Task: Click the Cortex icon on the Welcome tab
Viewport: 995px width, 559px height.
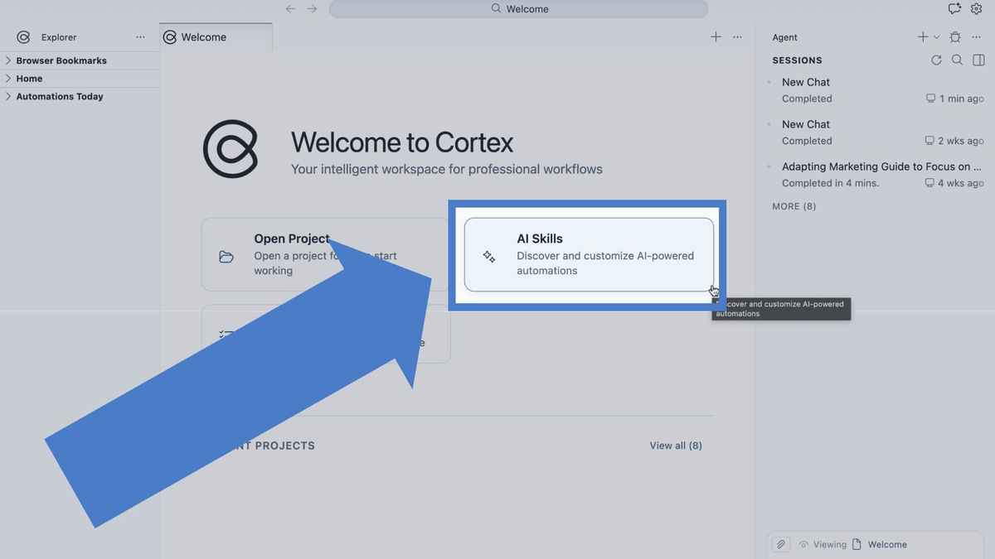Action: 170,37
